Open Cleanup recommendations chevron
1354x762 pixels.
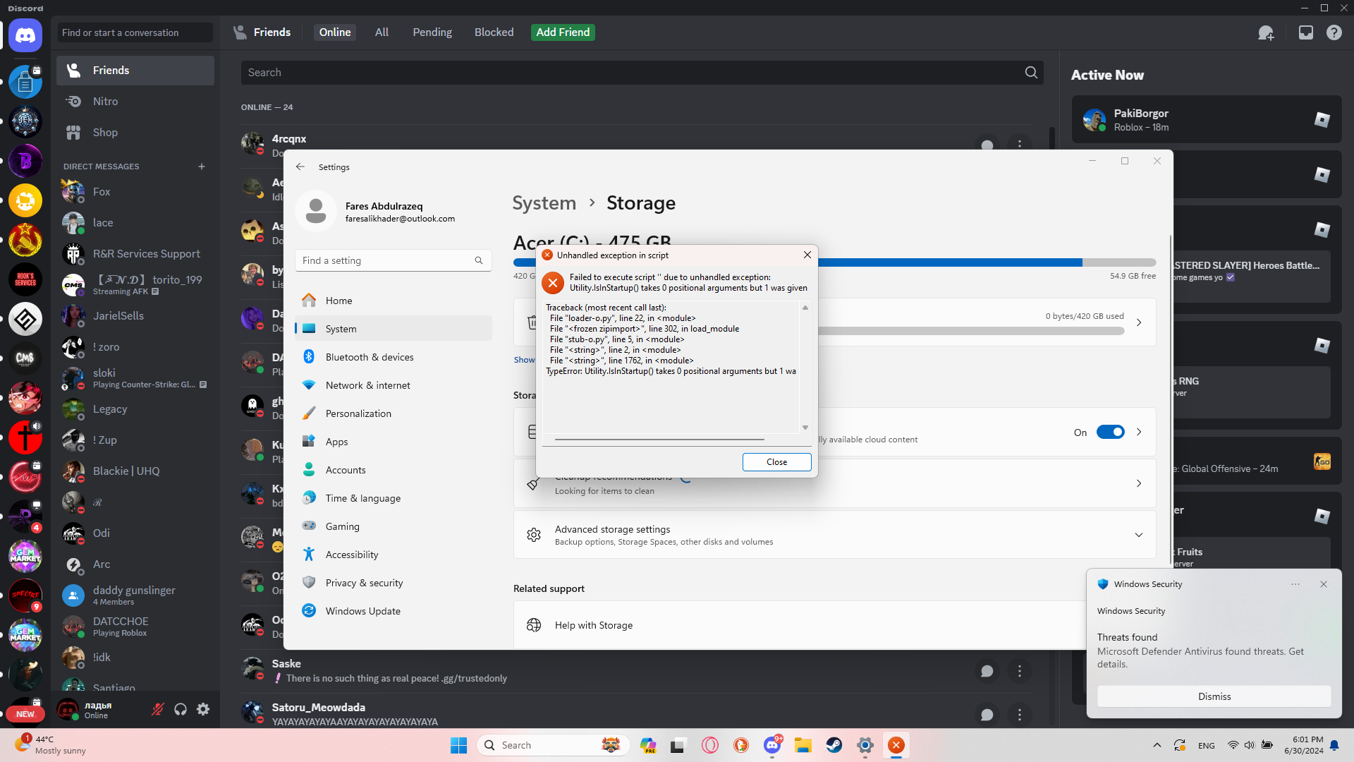tap(1139, 483)
